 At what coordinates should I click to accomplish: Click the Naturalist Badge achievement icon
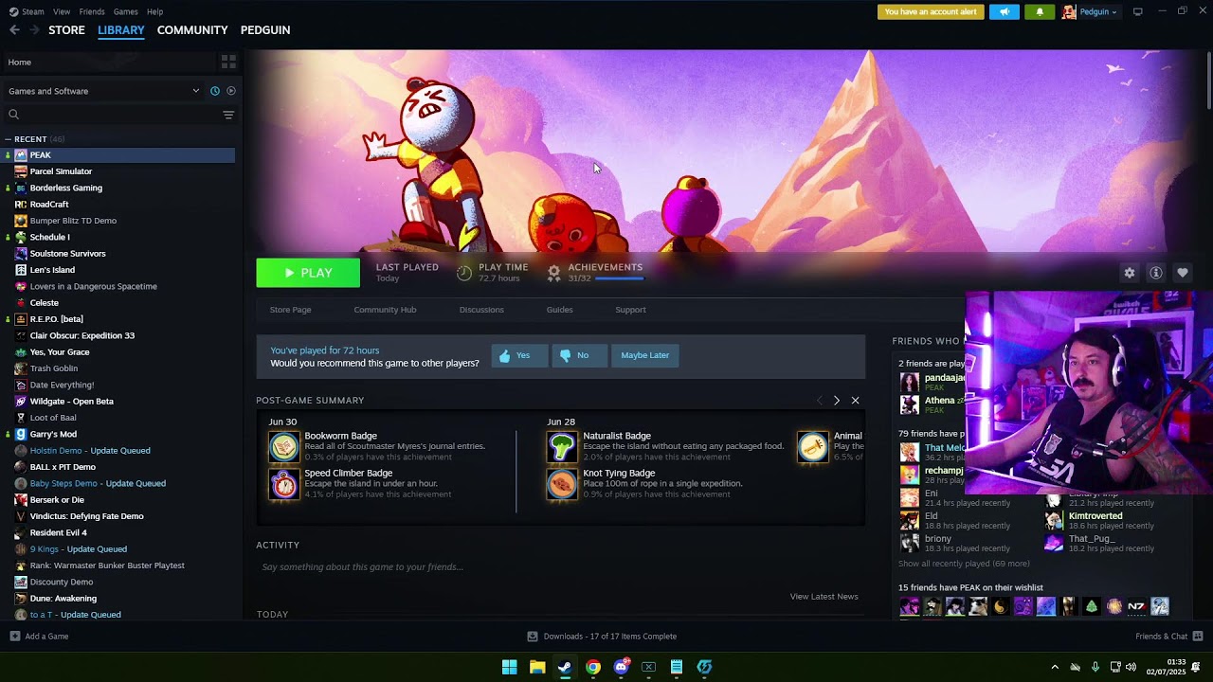(x=562, y=446)
